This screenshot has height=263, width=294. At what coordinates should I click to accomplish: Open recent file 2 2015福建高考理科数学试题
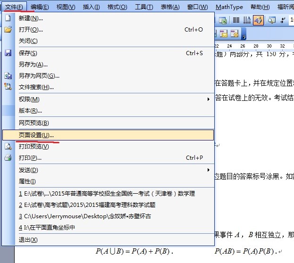click(x=108, y=205)
